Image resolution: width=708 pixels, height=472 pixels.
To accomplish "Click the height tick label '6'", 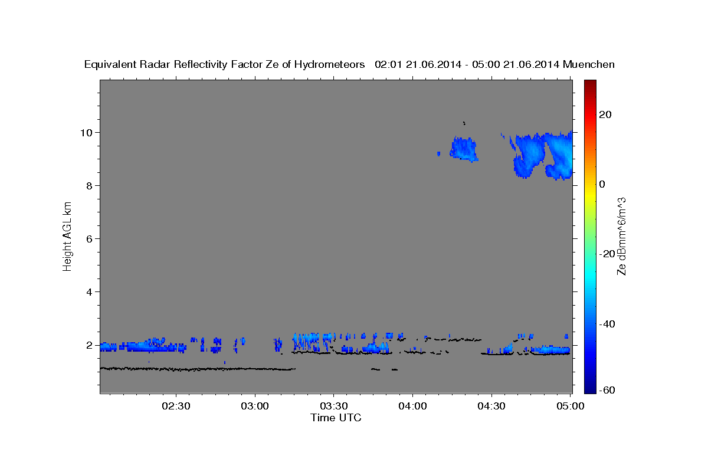I will pyautogui.click(x=90, y=238).
